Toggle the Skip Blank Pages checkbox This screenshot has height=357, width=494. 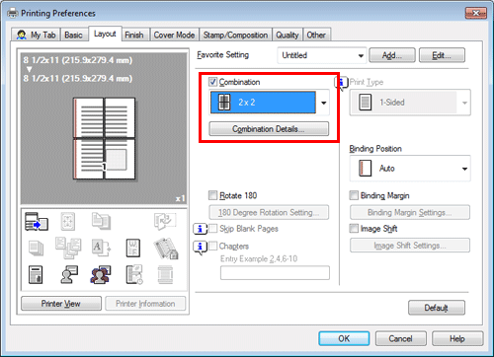coord(213,229)
